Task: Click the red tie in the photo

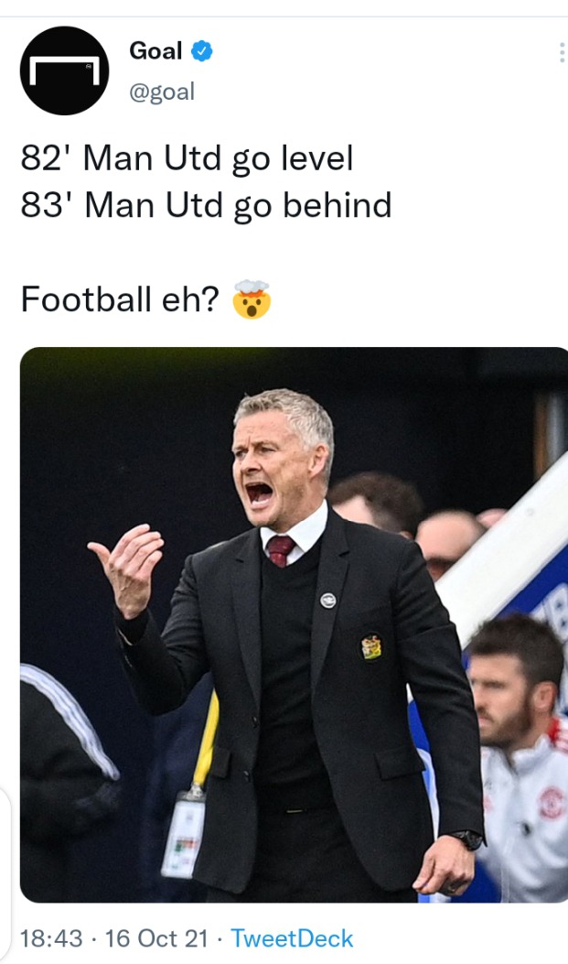Action: pyautogui.click(x=280, y=550)
